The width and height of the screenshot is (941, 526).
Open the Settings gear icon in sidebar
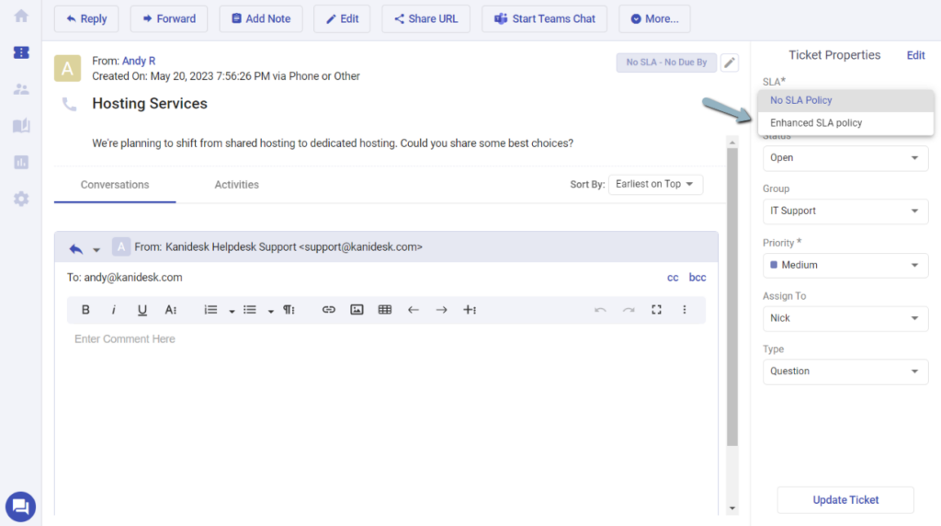pyautogui.click(x=21, y=199)
